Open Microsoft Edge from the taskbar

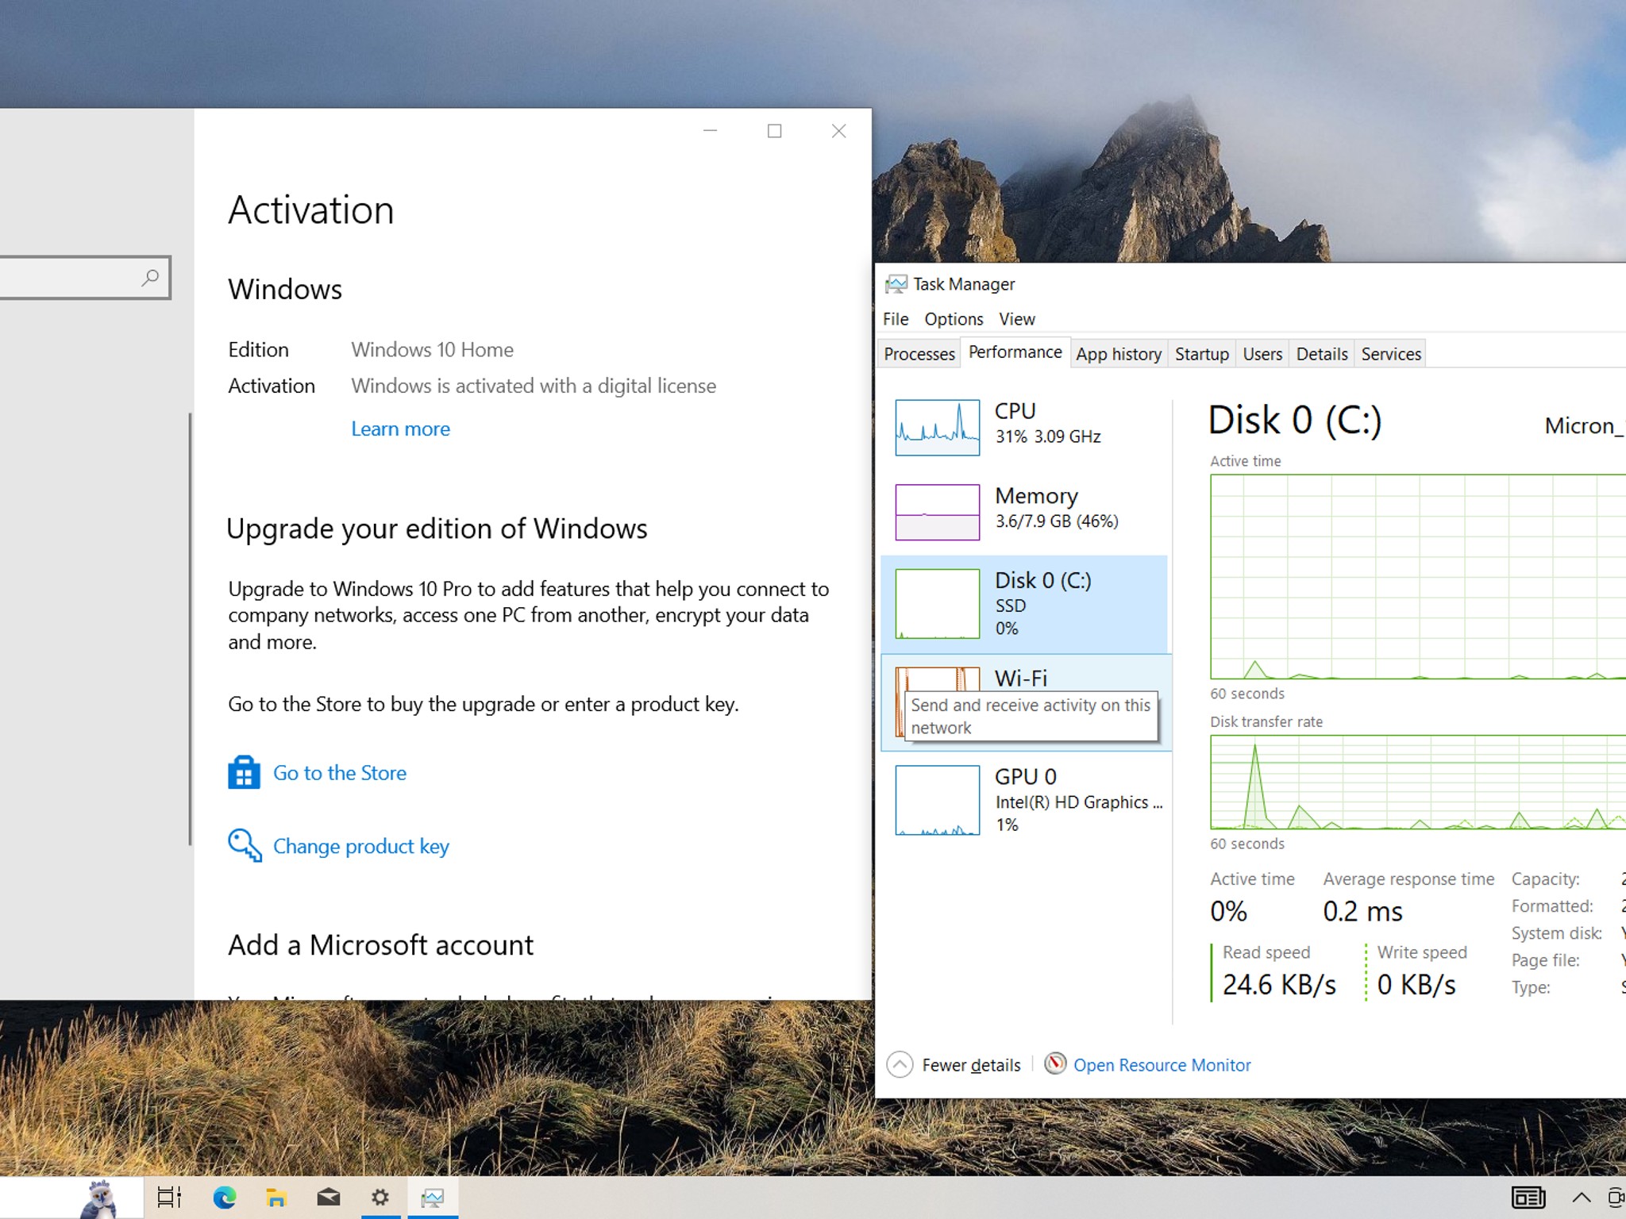coord(225,1197)
